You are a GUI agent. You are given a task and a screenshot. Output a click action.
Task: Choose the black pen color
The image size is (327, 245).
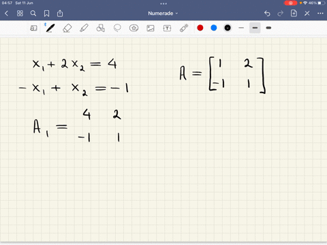pos(228,28)
